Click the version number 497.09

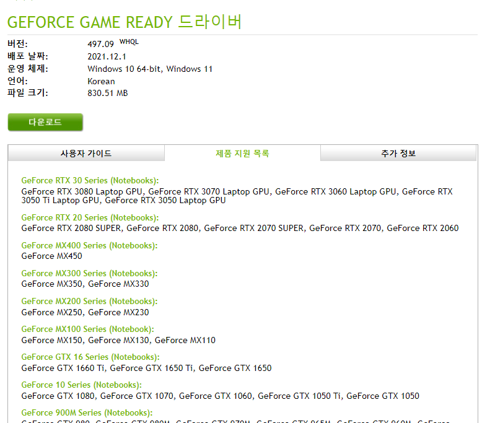click(101, 44)
